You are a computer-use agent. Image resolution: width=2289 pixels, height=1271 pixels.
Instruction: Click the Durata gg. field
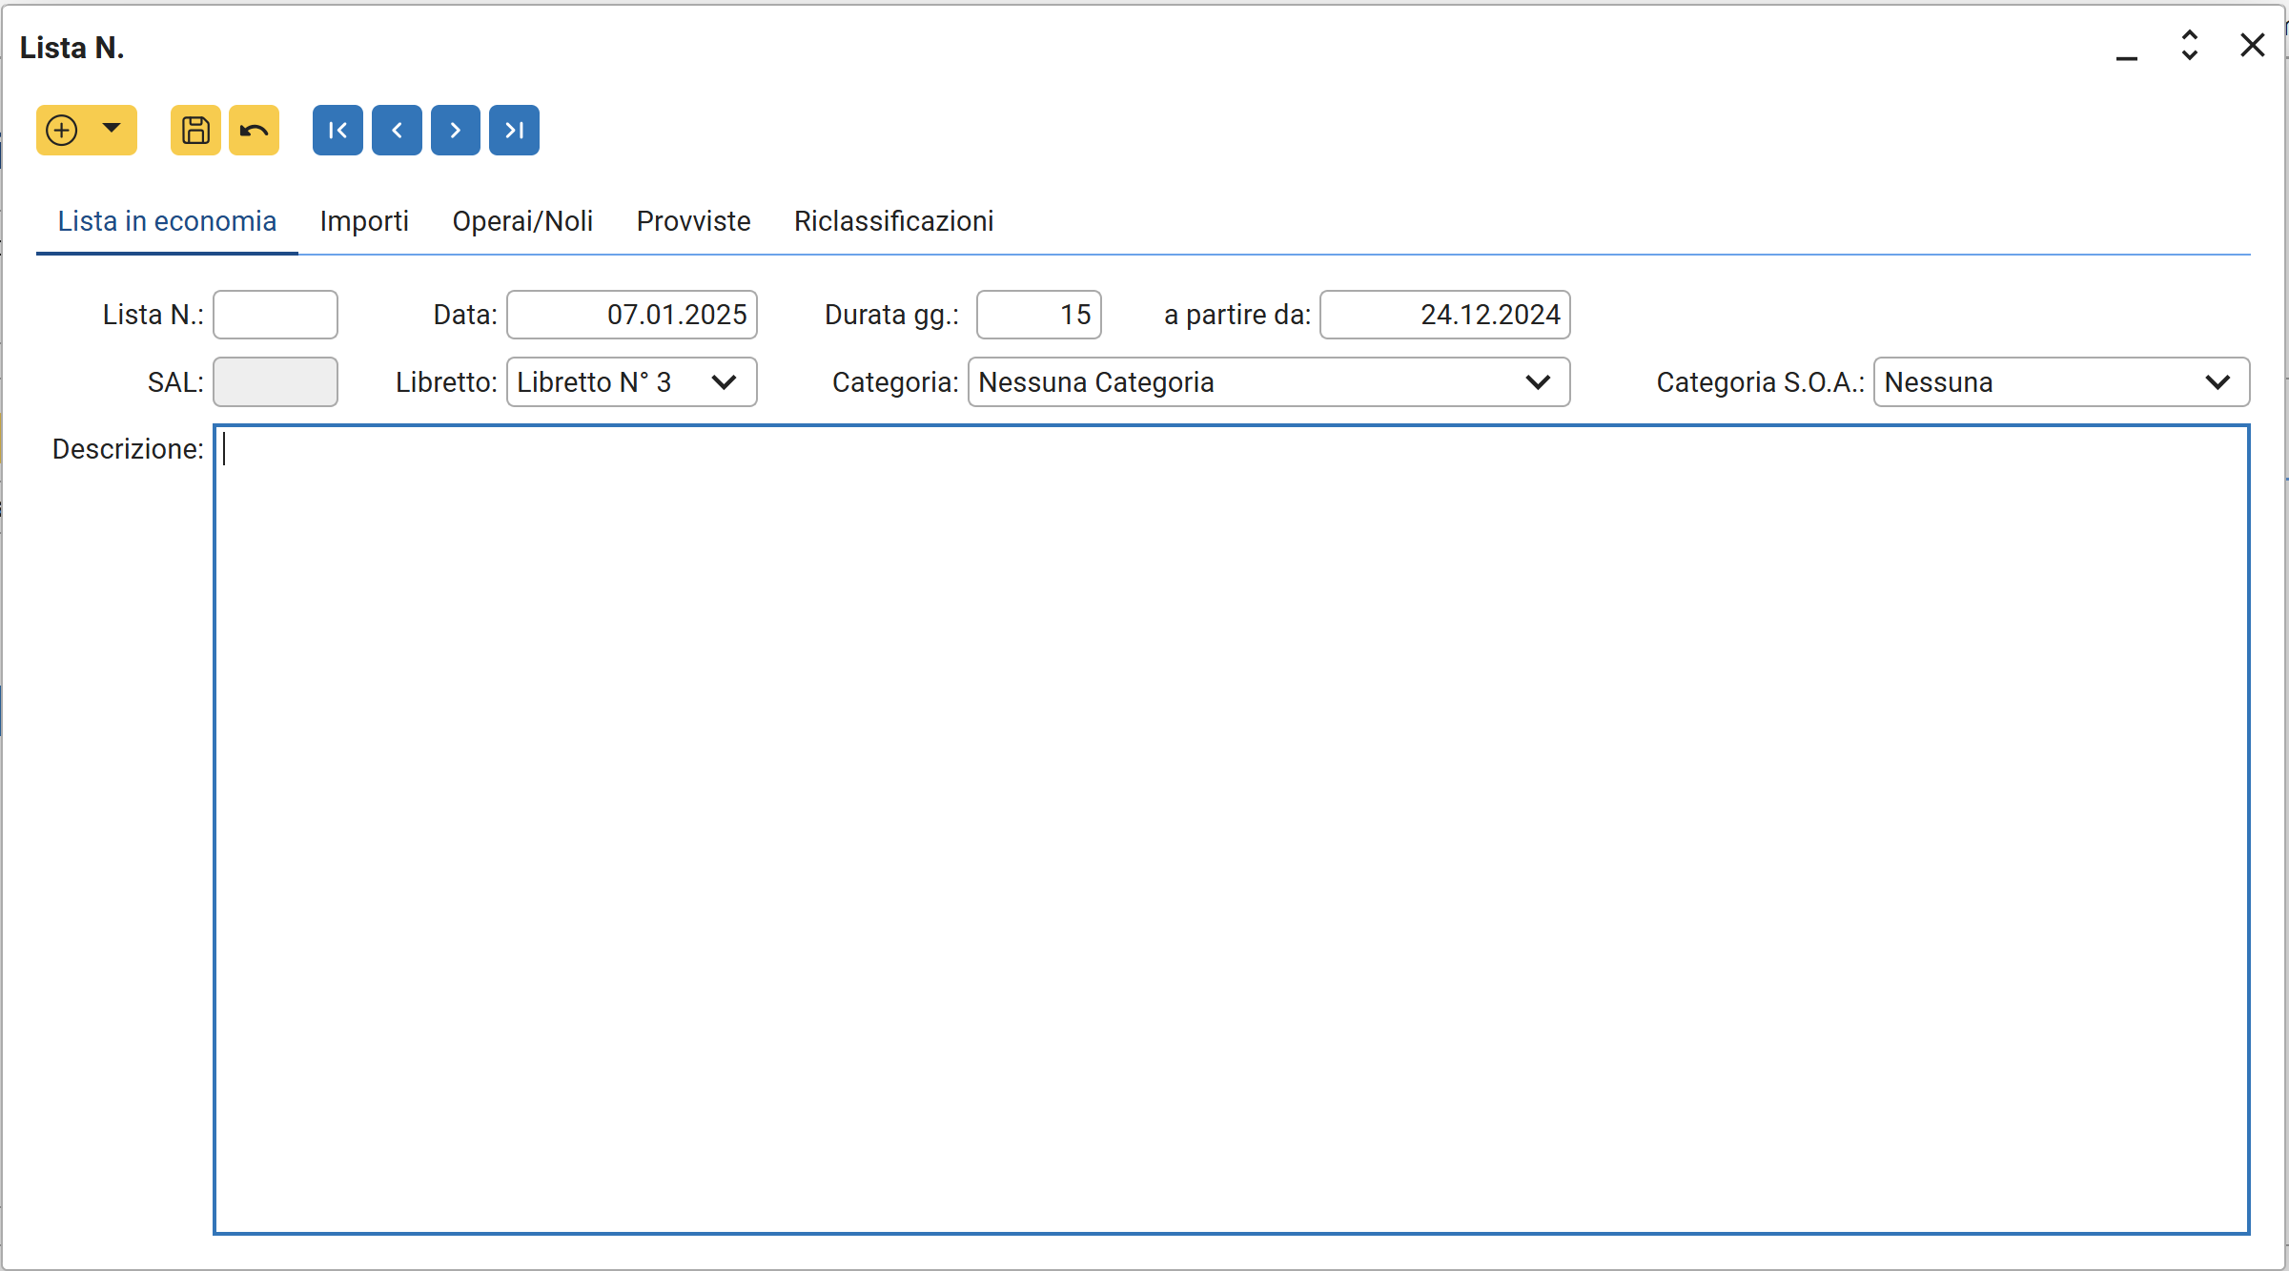click(1038, 315)
